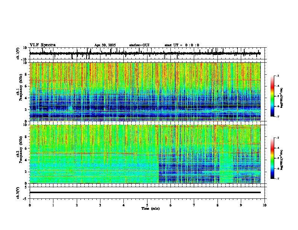This screenshot has height=230, width=298.
Task: Click the '-7' label on ch.1 color scale
Action: click(x=278, y=117)
